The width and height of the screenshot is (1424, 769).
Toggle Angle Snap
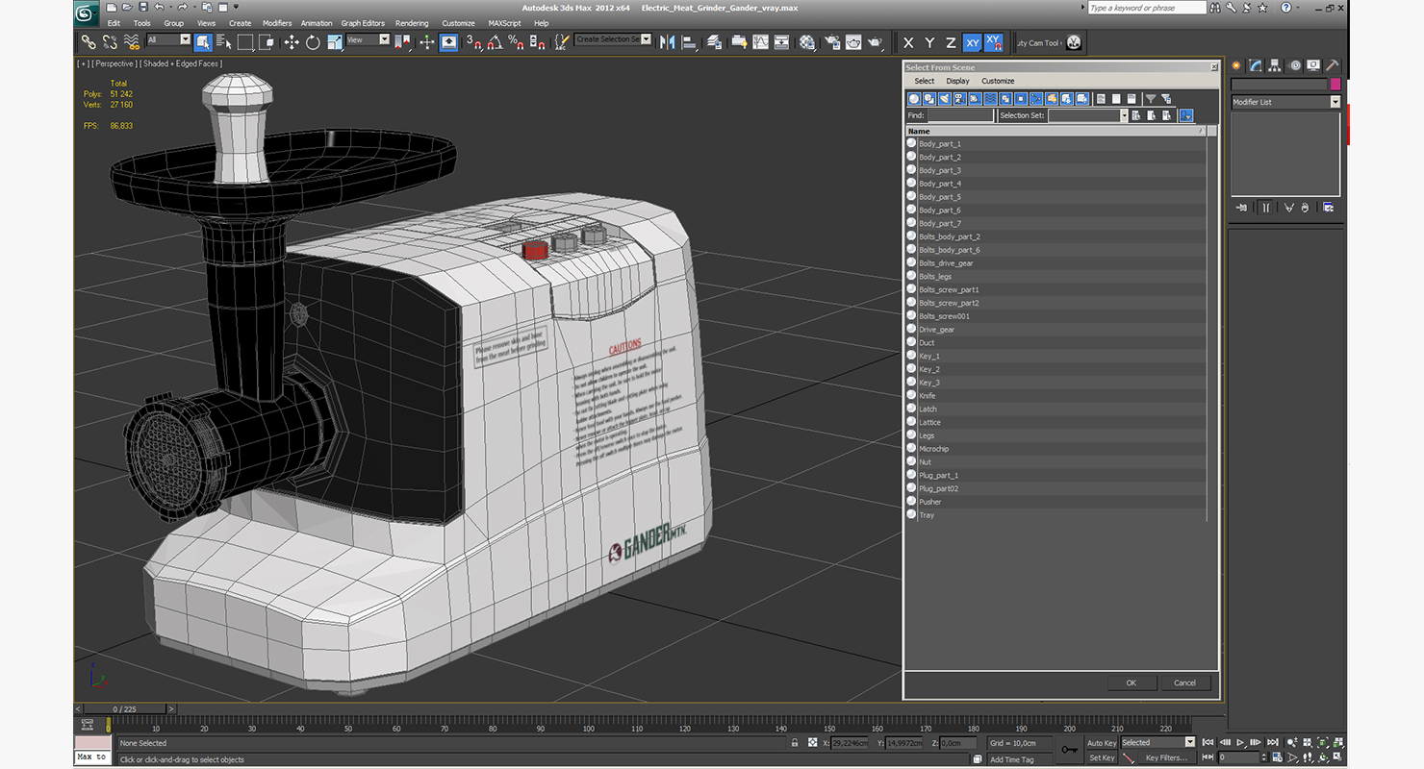click(495, 42)
